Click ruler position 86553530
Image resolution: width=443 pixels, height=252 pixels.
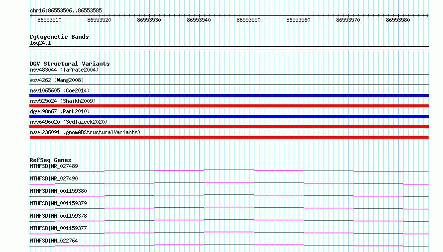click(x=149, y=20)
